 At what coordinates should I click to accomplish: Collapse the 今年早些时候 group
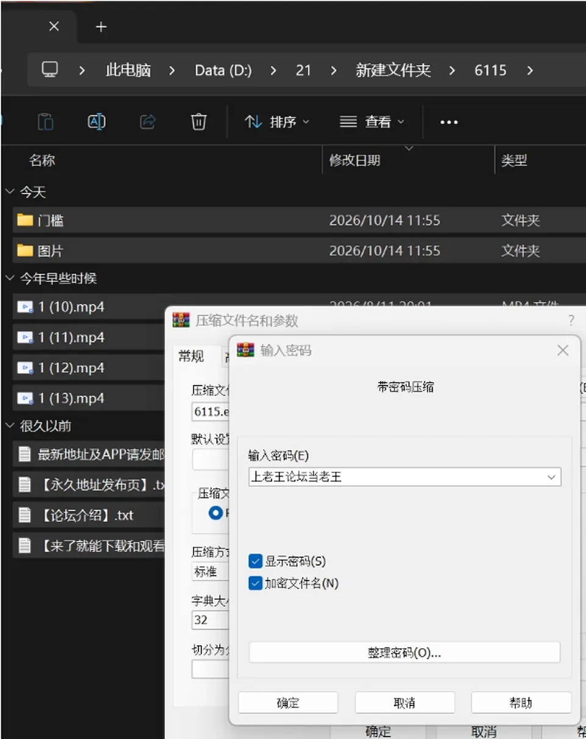[x=10, y=279]
